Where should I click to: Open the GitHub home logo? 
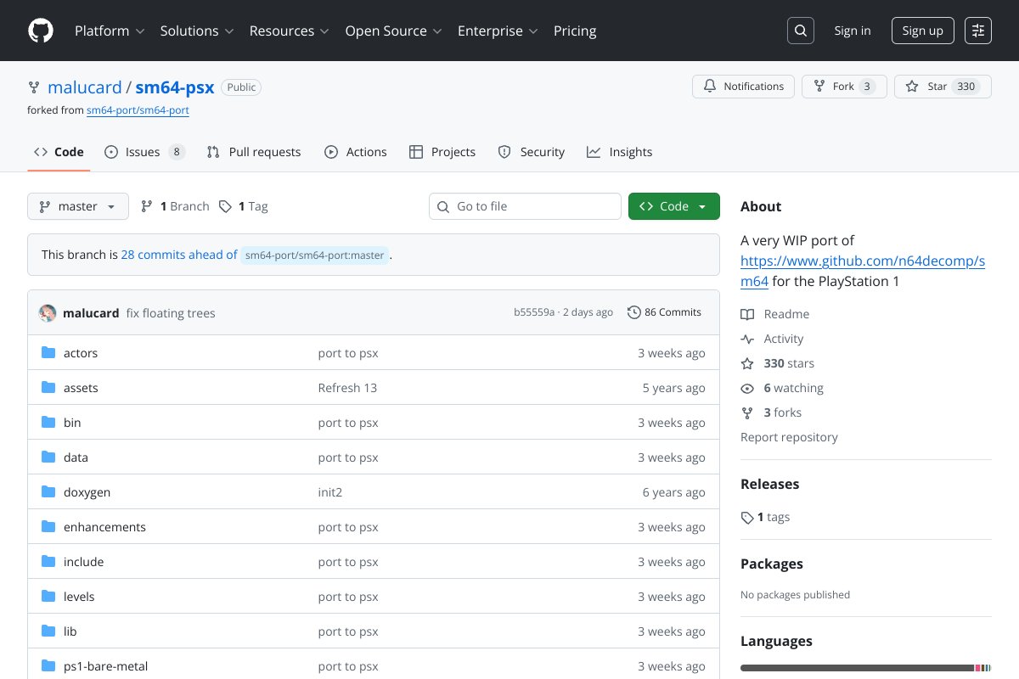coord(41,31)
